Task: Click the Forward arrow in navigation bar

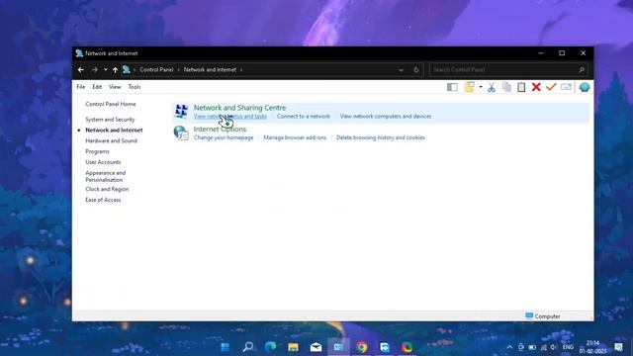Action: coord(95,70)
